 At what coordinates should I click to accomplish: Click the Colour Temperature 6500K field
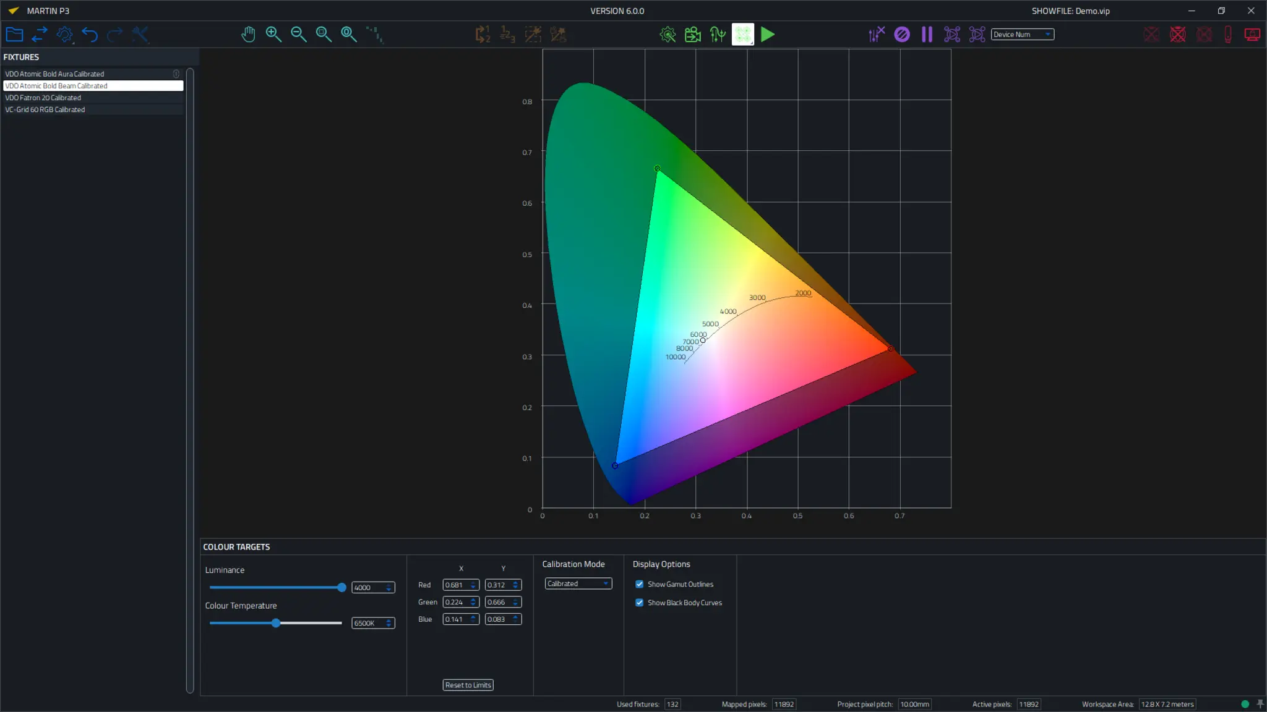(x=369, y=623)
